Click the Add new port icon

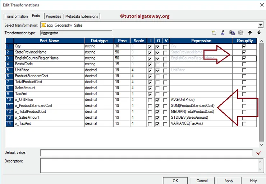coord(214,33)
